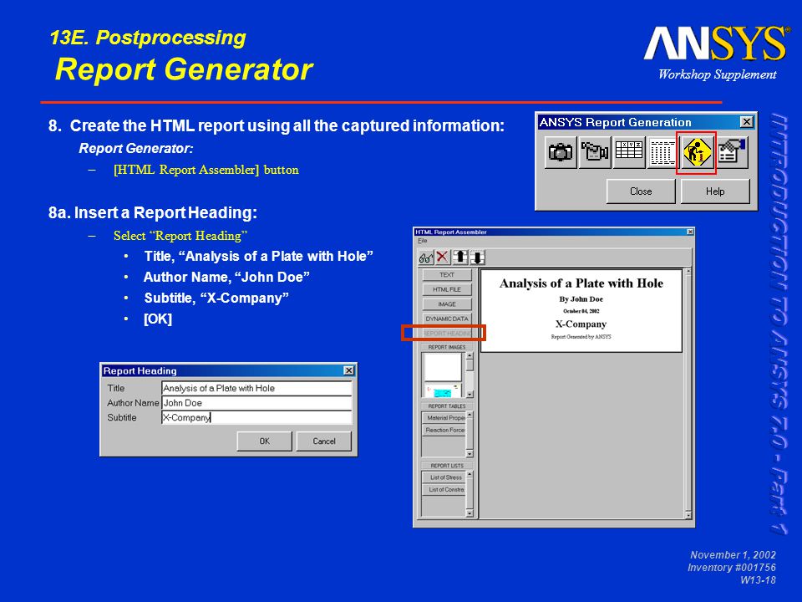Click the 'October 04, 2002' date in preview

tap(581, 311)
